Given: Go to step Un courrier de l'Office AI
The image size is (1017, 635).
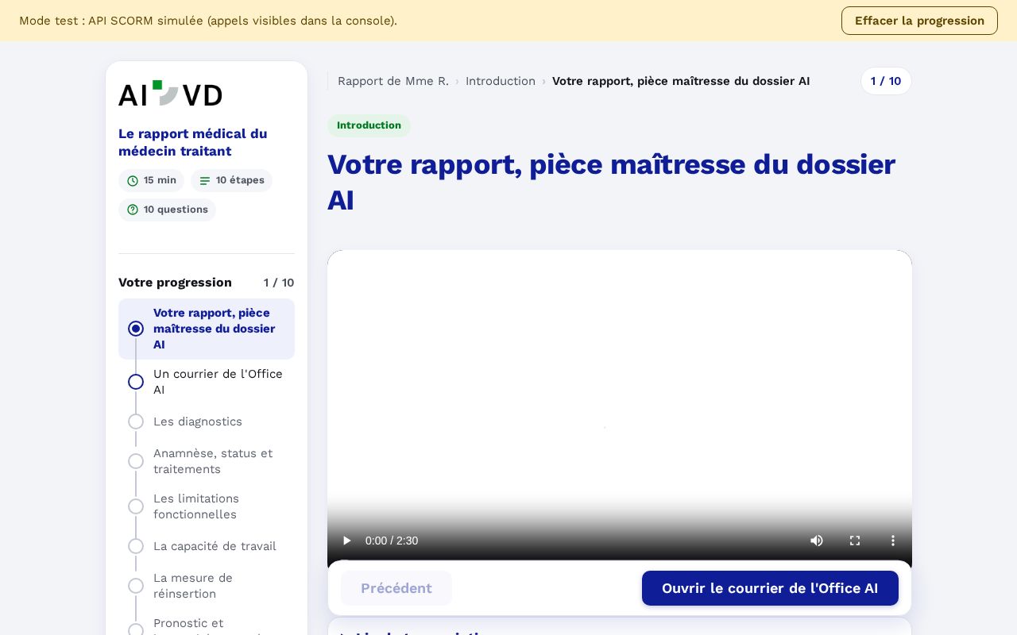Looking at the screenshot, I should (x=207, y=382).
